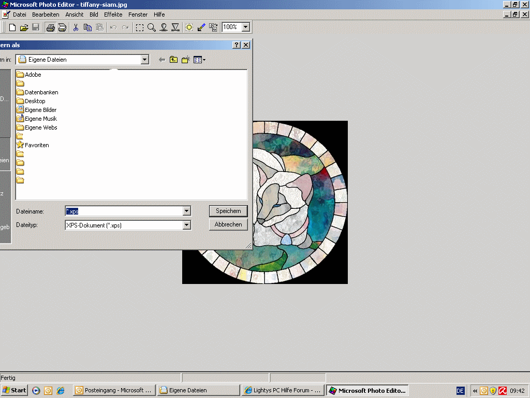Image resolution: width=530 pixels, height=398 pixels.
Task: Open the Effekte menu
Action: (113, 15)
